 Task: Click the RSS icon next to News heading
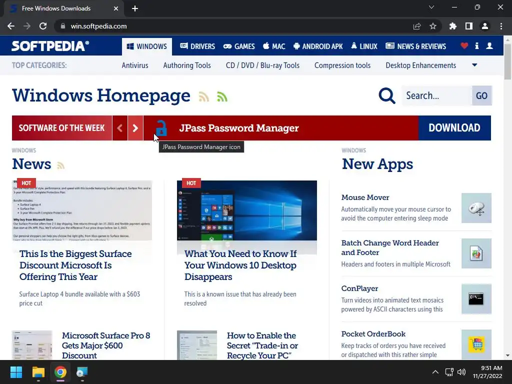[x=60, y=165]
